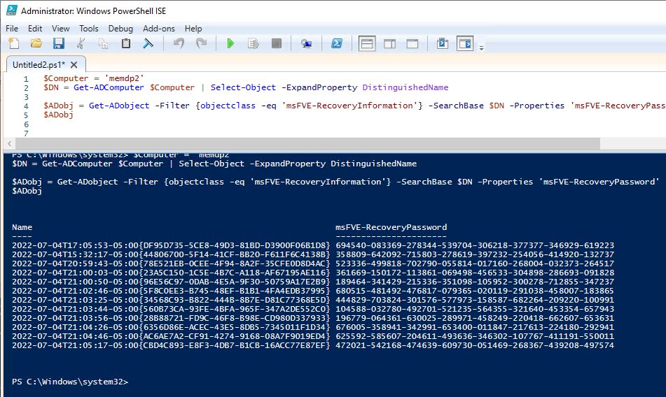Open a script with the folder icon
This screenshot has width=666, height=397.
[x=36, y=43]
